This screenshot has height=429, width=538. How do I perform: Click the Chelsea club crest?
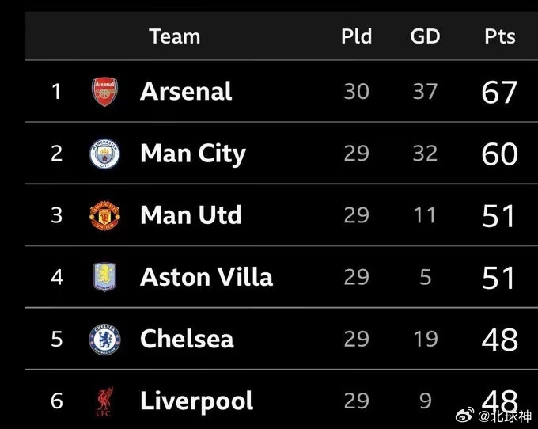pyautogui.click(x=104, y=339)
